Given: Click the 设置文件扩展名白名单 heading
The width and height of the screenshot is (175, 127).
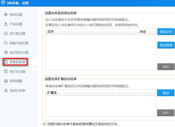Looking at the screenshot, I should 61,79.
